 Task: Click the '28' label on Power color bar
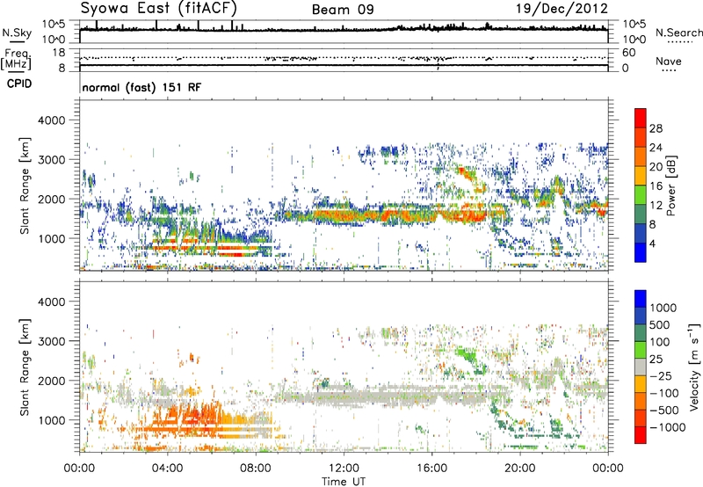pyautogui.click(x=656, y=128)
